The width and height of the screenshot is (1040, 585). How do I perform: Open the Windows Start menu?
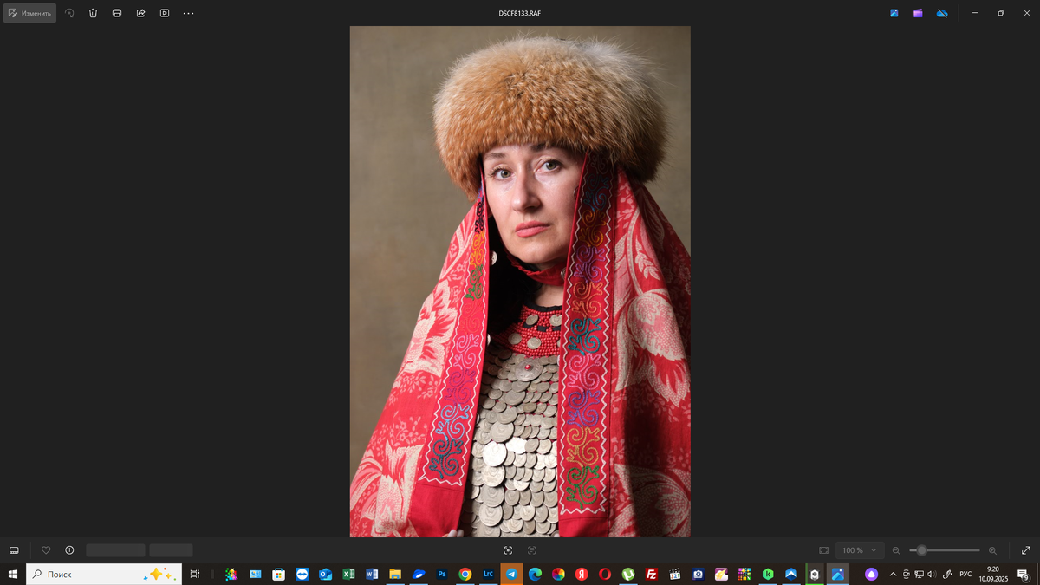tap(13, 573)
